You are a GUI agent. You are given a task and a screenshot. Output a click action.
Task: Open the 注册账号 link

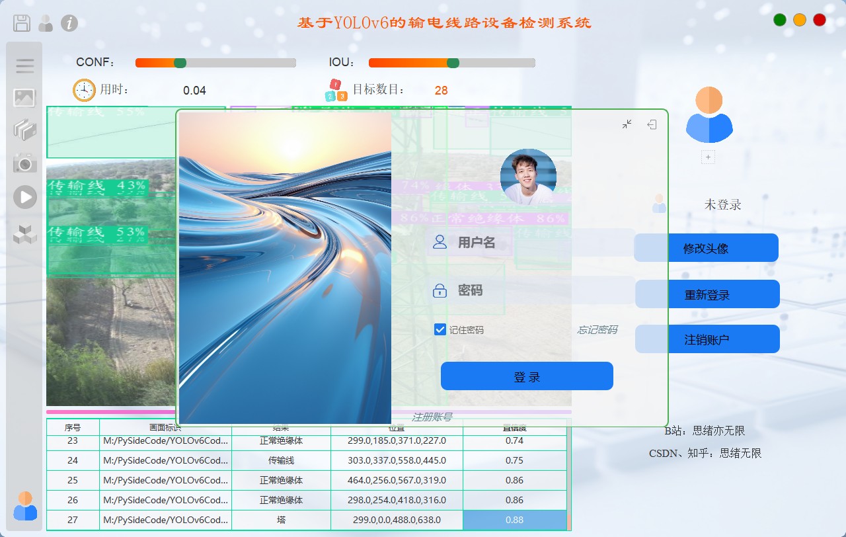point(432,417)
